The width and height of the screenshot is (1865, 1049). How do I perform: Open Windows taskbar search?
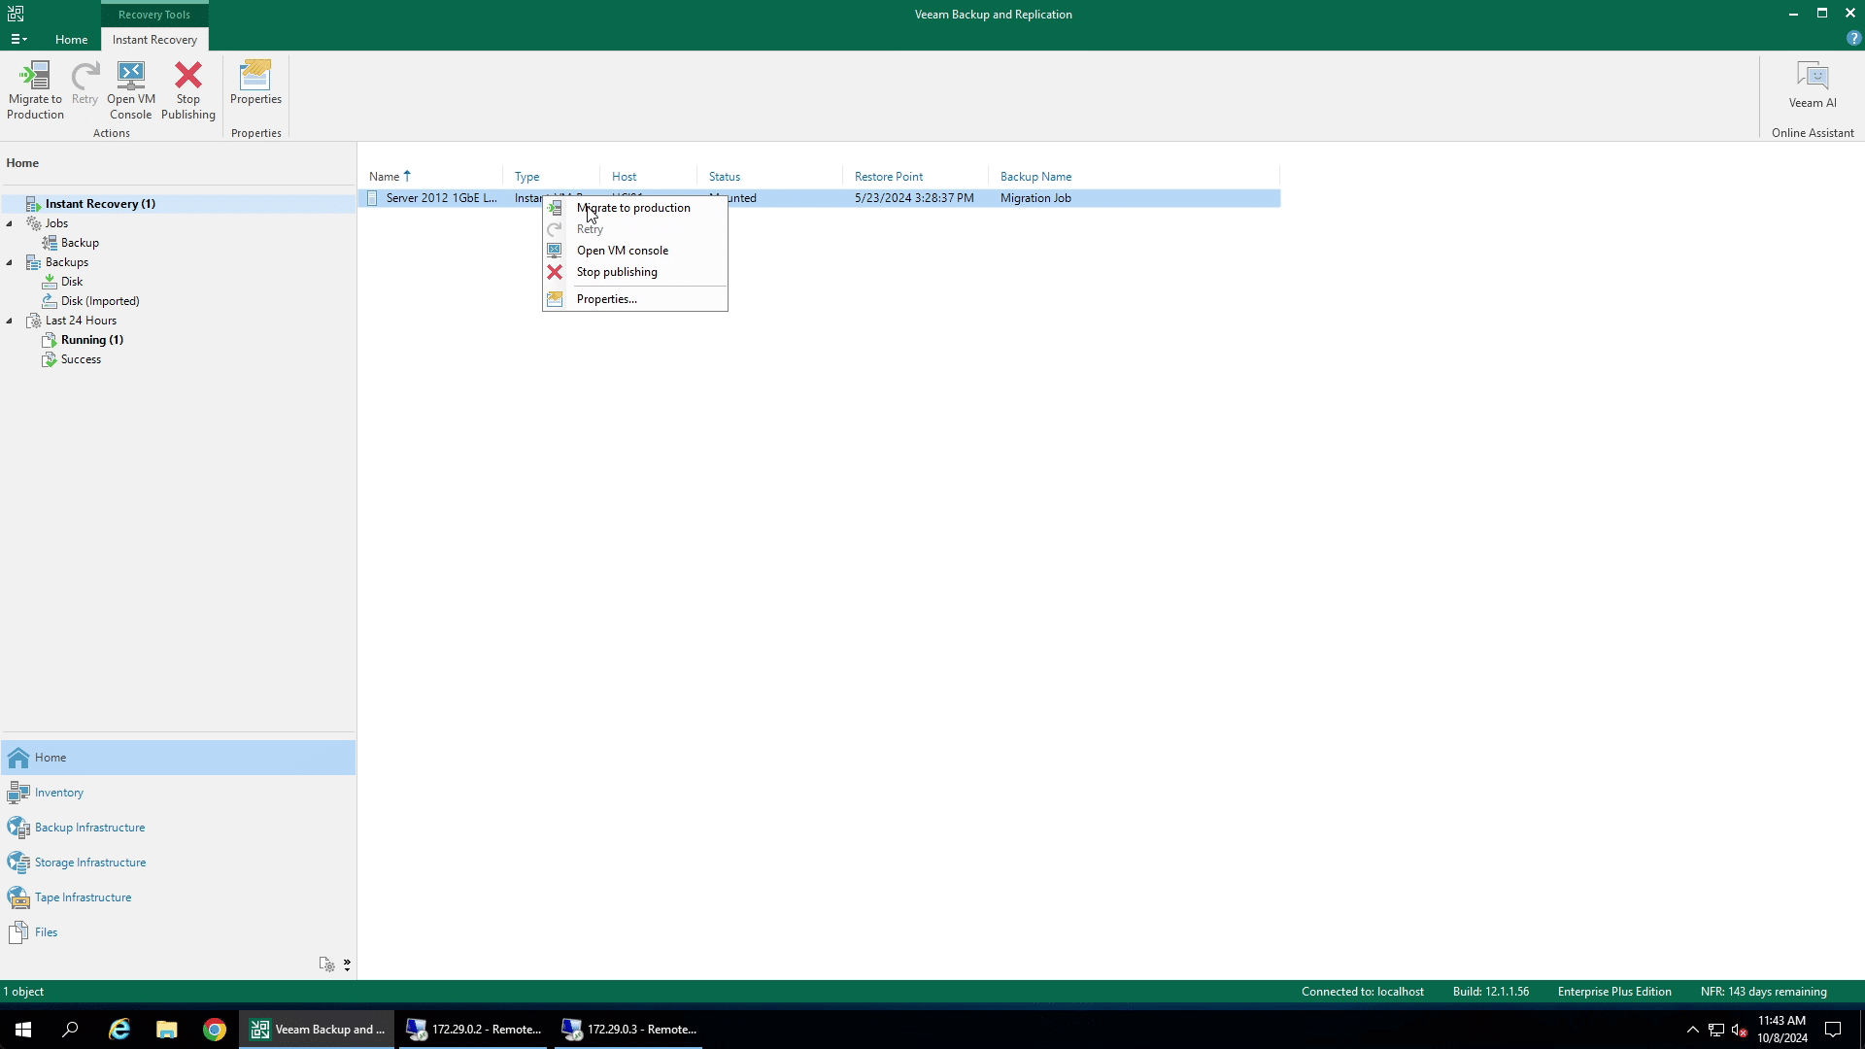tap(70, 1030)
